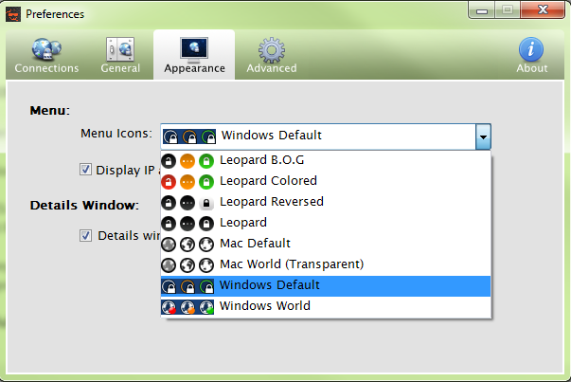Click the Leopard Colored green lock icon

[x=206, y=182]
